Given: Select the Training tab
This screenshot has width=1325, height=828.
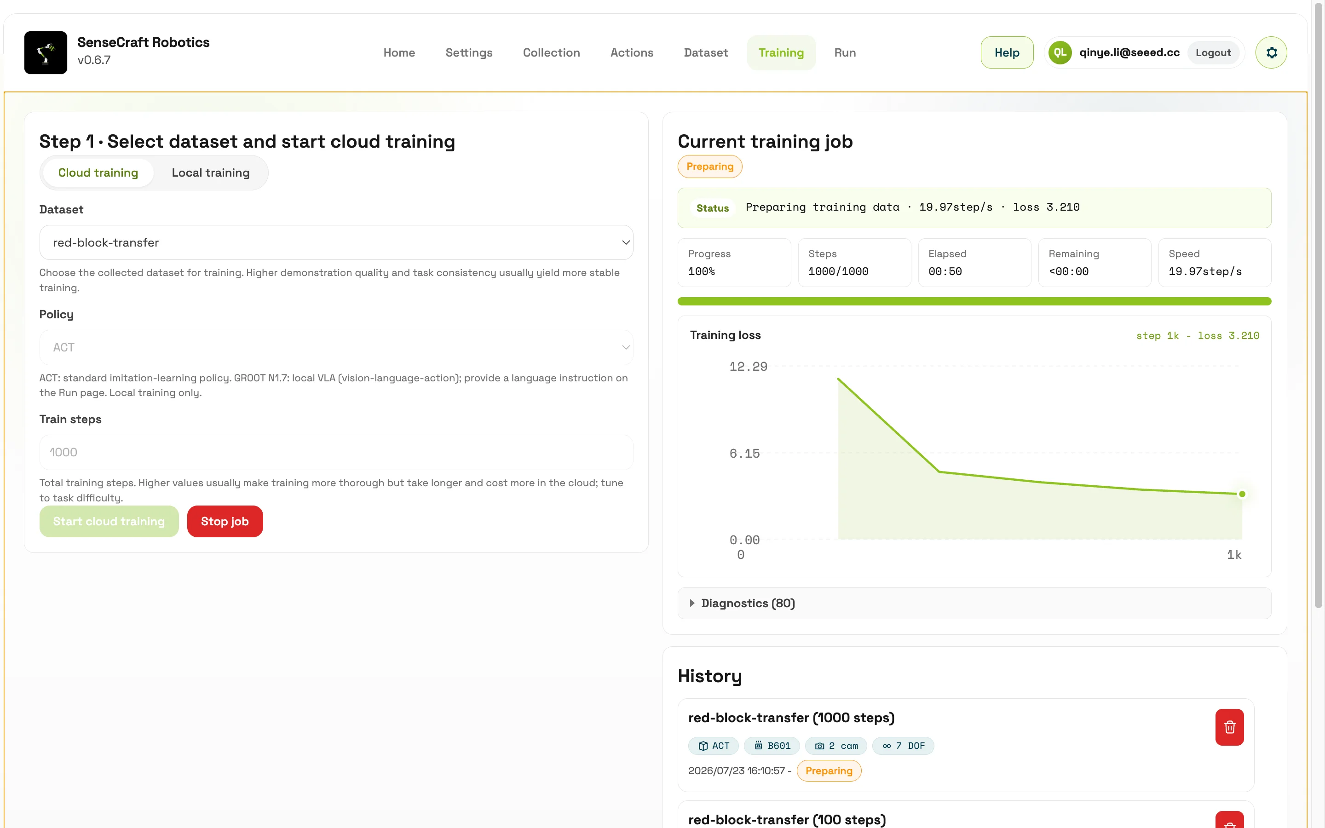Looking at the screenshot, I should 781,52.
